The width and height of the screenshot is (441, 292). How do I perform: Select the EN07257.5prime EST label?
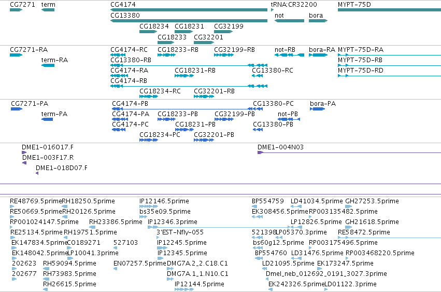tap(140, 263)
